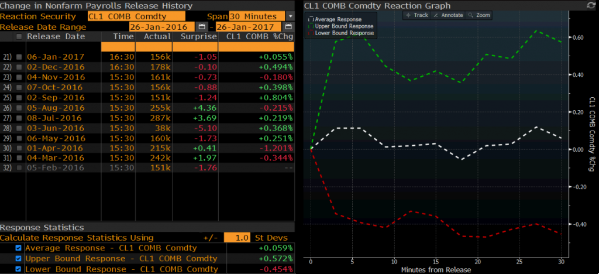The height and width of the screenshot is (274, 599).
Task: Edit the start date field 26-Jan-2016
Action: 162,27
